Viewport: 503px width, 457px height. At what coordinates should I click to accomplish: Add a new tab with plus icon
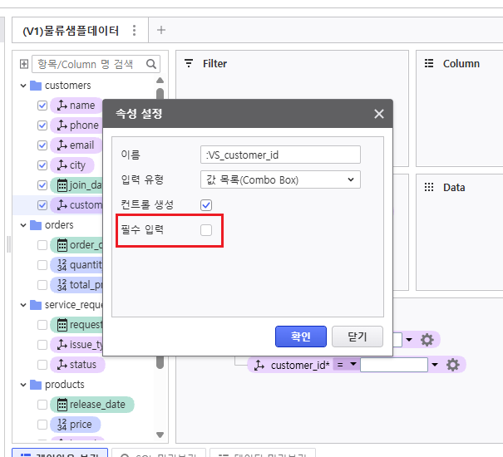[161, 30]
